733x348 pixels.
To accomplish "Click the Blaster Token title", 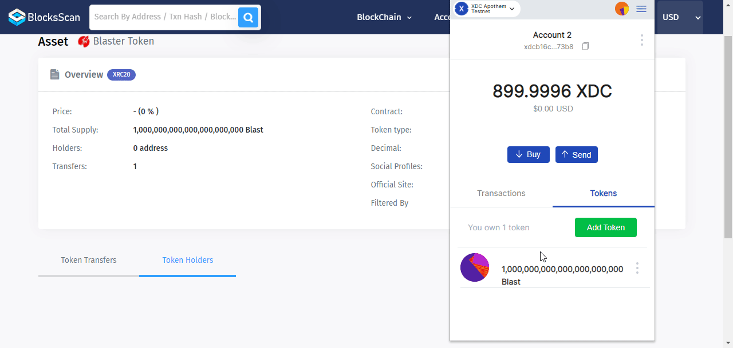I will point(124,41).
